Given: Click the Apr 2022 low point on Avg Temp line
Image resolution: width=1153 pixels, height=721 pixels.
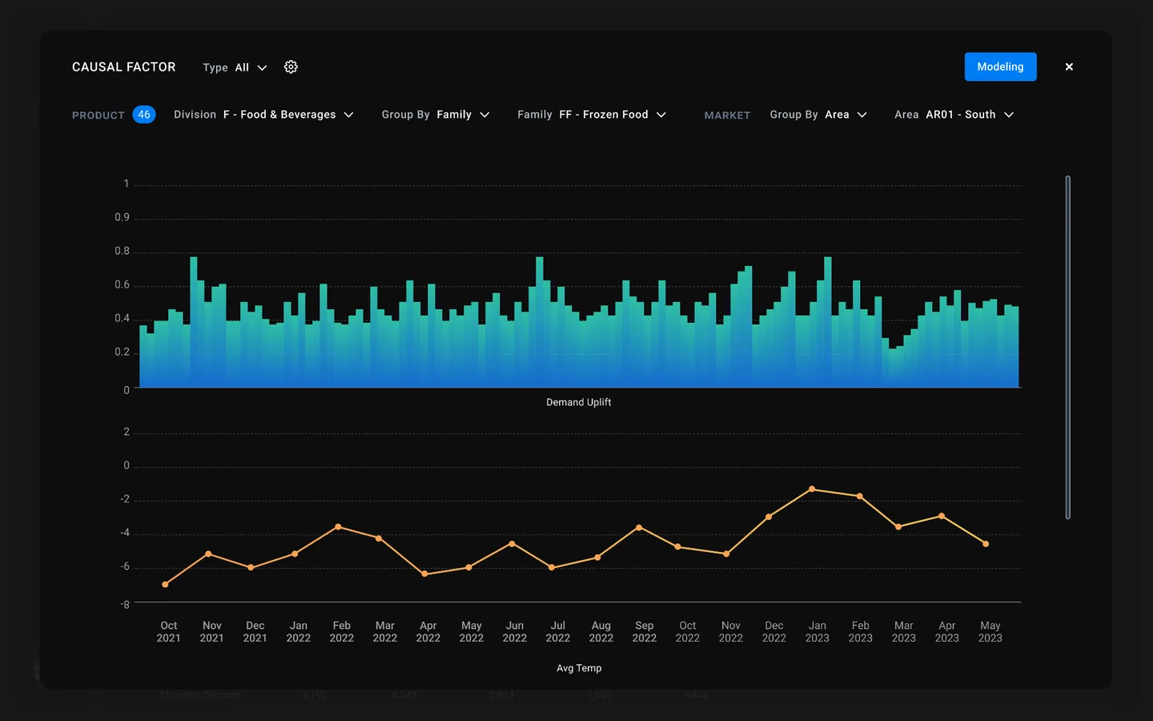Looking at the screenshot, I should point(424,574).
